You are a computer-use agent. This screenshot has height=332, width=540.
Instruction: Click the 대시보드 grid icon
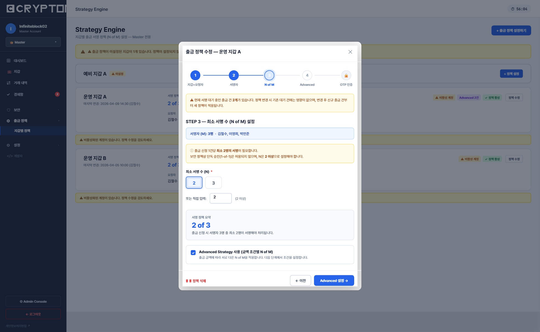click(x=9, y=61)
